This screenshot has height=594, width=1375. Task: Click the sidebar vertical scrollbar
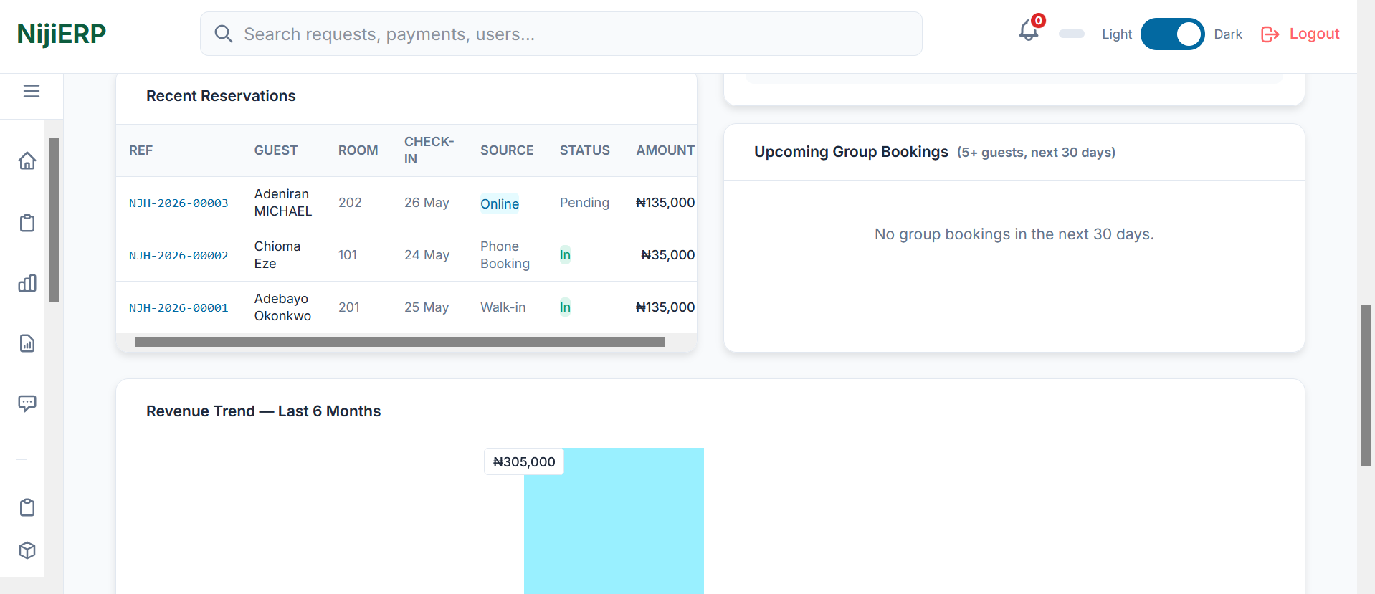pos(54,220)
